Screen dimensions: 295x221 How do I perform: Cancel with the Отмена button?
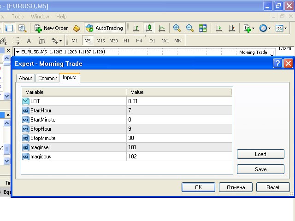click(x=236, y=187)
